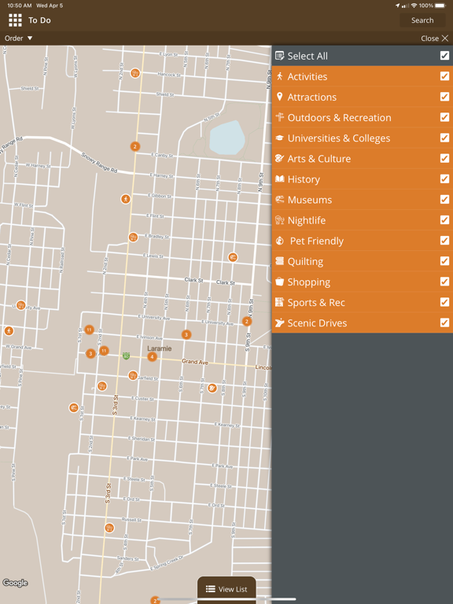The image size is (453, 604).
Task: Uncheck the Arts & Culture checkbox
Action: coord(444,158)
